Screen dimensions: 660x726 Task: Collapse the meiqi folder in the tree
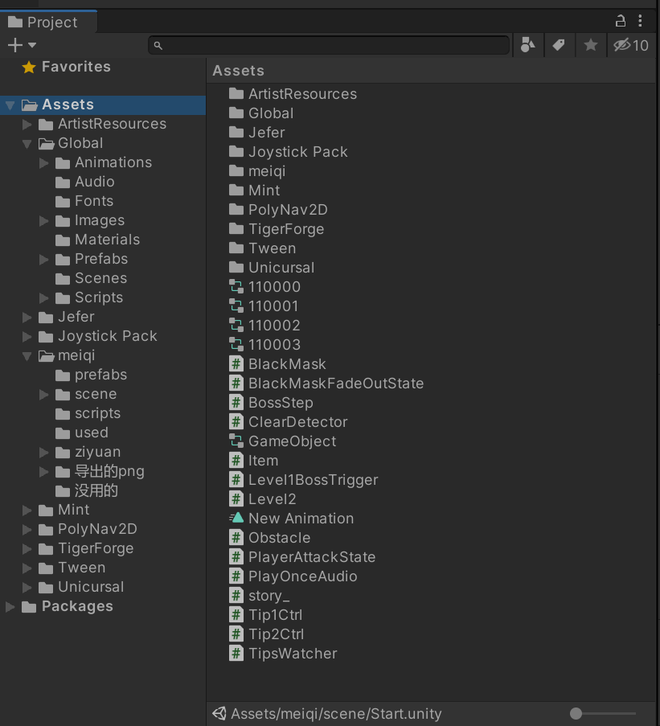tap(27, 355)
